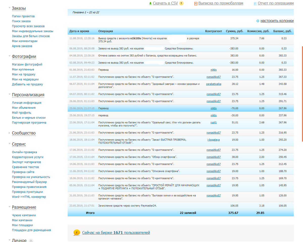The image size is (303, 242).
Task: Open i-bogataya counterparty profile
Action: point(214,140)
